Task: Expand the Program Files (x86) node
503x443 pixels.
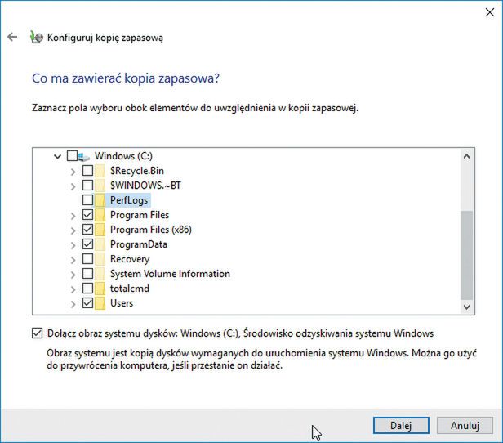Action: tap(73, 230)
